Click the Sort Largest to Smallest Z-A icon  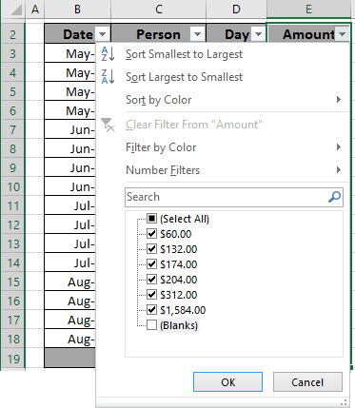108,77
